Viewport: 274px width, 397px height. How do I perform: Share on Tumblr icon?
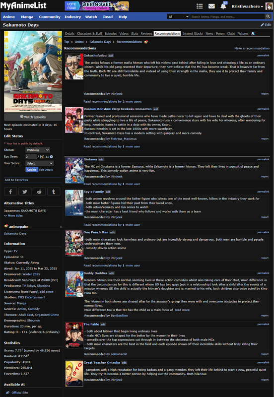pyautogui.click(x=54, y=192)
